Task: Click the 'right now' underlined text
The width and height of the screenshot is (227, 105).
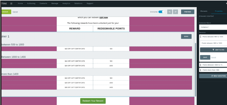Action: tap(104, 17)
